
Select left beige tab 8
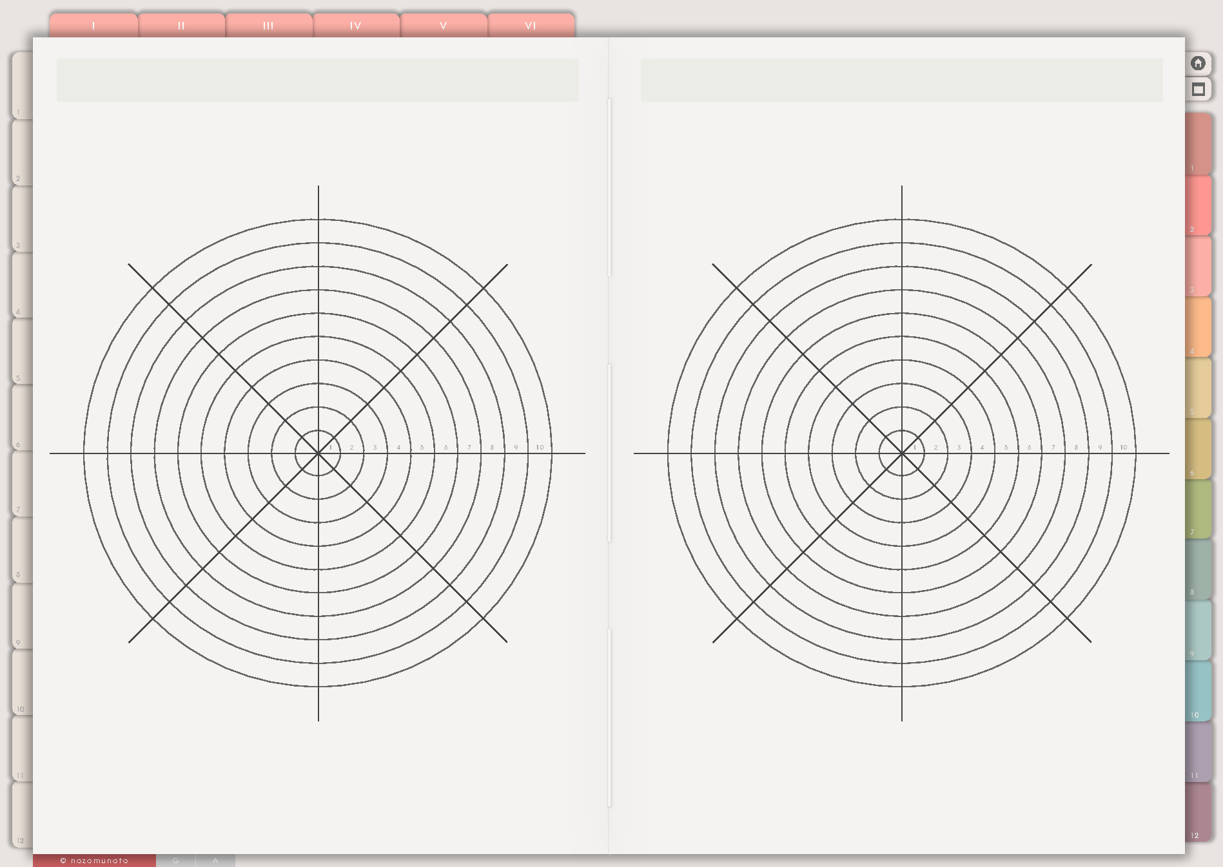(x=23, y=549)
